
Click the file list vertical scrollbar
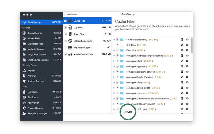tap(192, 45)
